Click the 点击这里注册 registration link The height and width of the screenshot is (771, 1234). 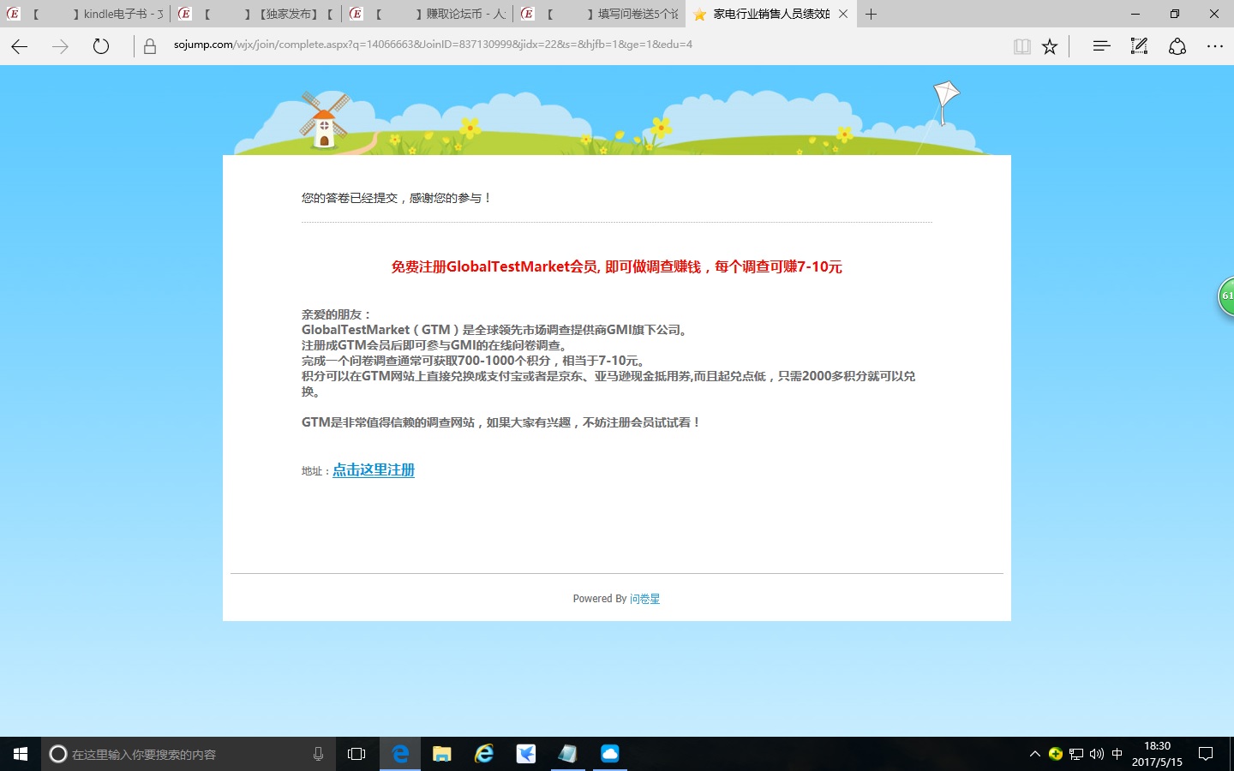(374, 470)
